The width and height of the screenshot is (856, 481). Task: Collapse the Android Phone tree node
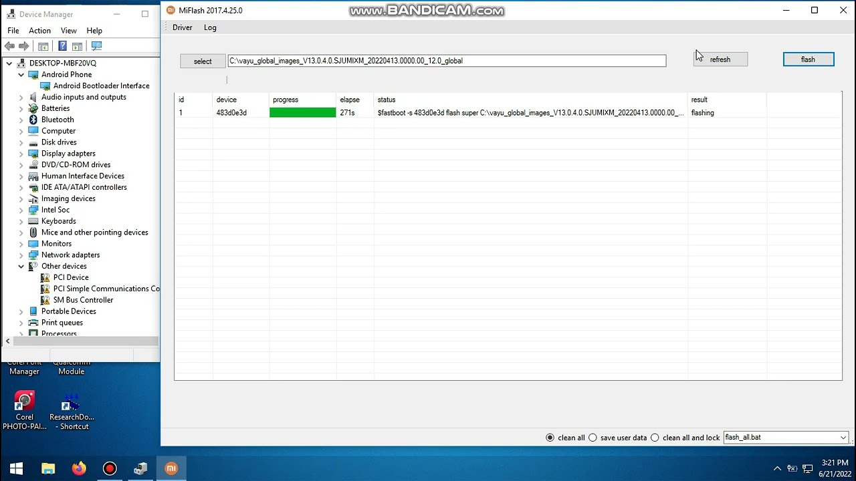pyautogui.click(x=21, y=75)
